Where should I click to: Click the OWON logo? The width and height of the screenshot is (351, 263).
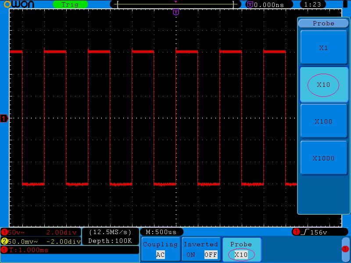(x=19, y=4)
